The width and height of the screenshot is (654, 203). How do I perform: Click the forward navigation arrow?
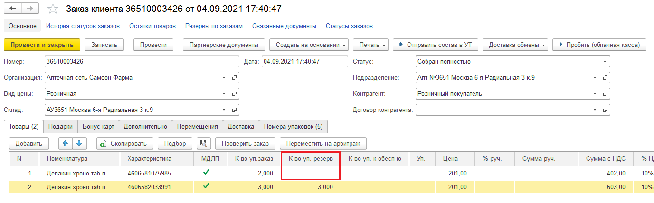point(30,9)
